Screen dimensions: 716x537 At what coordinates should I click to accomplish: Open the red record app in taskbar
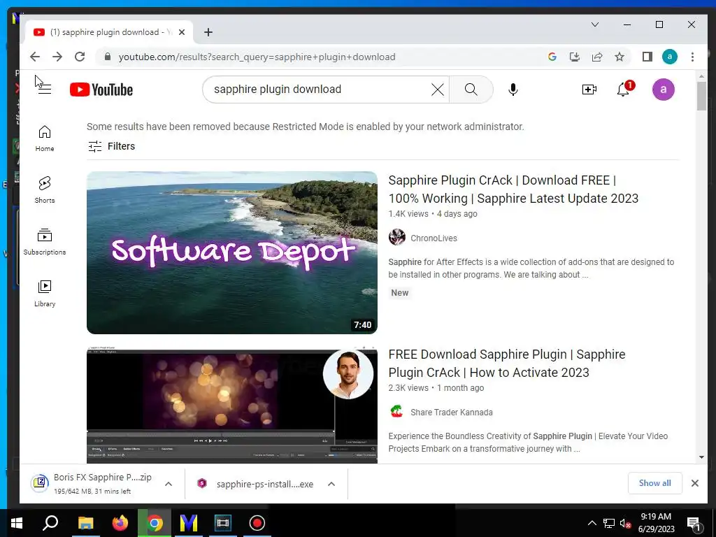coord(257,523)
